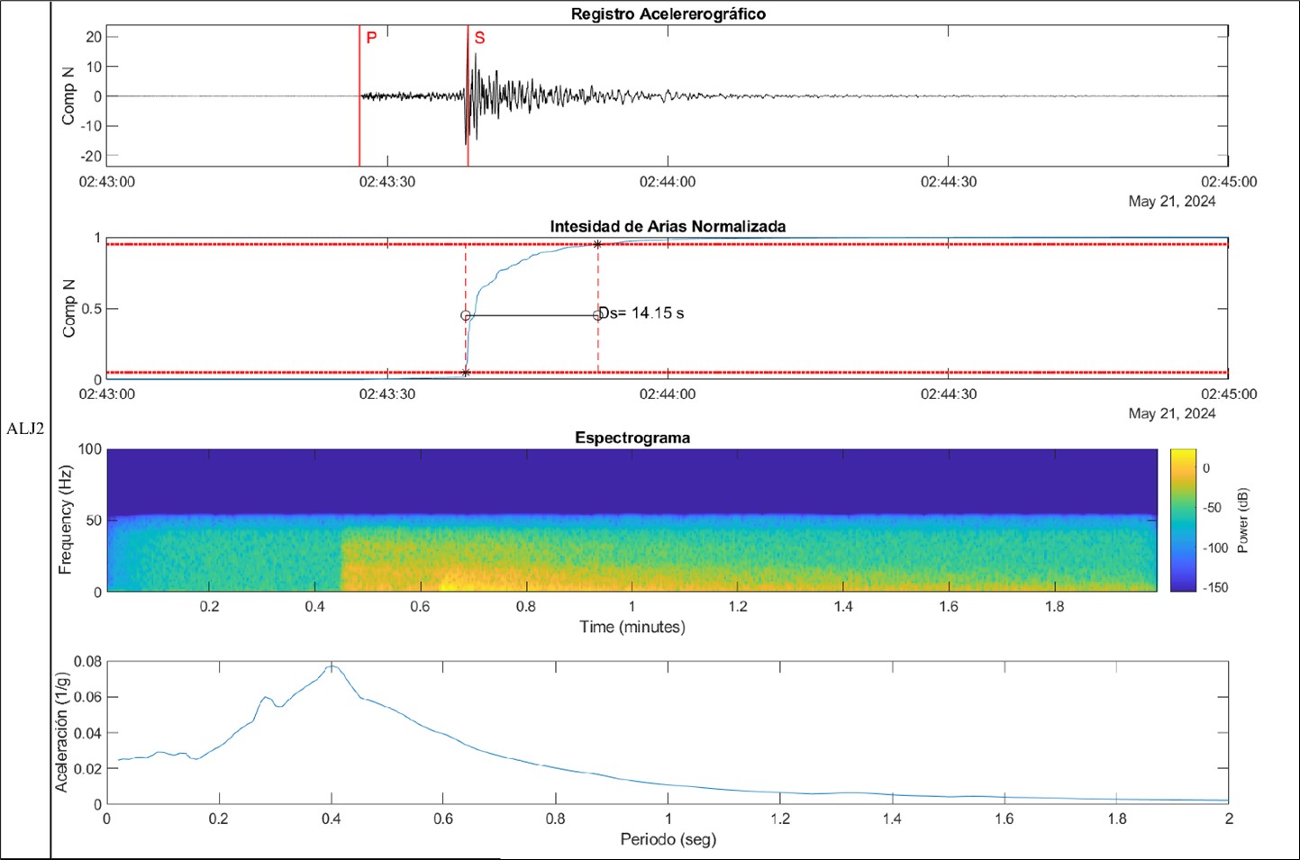Click the 1.2 tick on the Periodo axis
The image size is (1300, 860).
pos(780,819)
